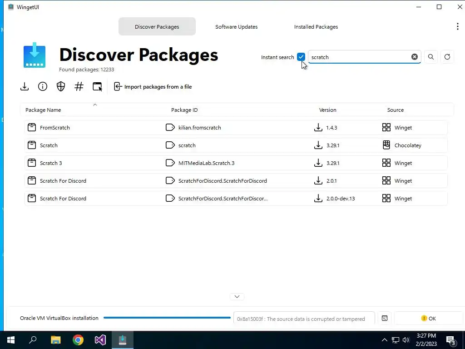Screen dimensions: 465x349
Task: Open File Explorer from the taskbar
Action: [x=55, y=340]
